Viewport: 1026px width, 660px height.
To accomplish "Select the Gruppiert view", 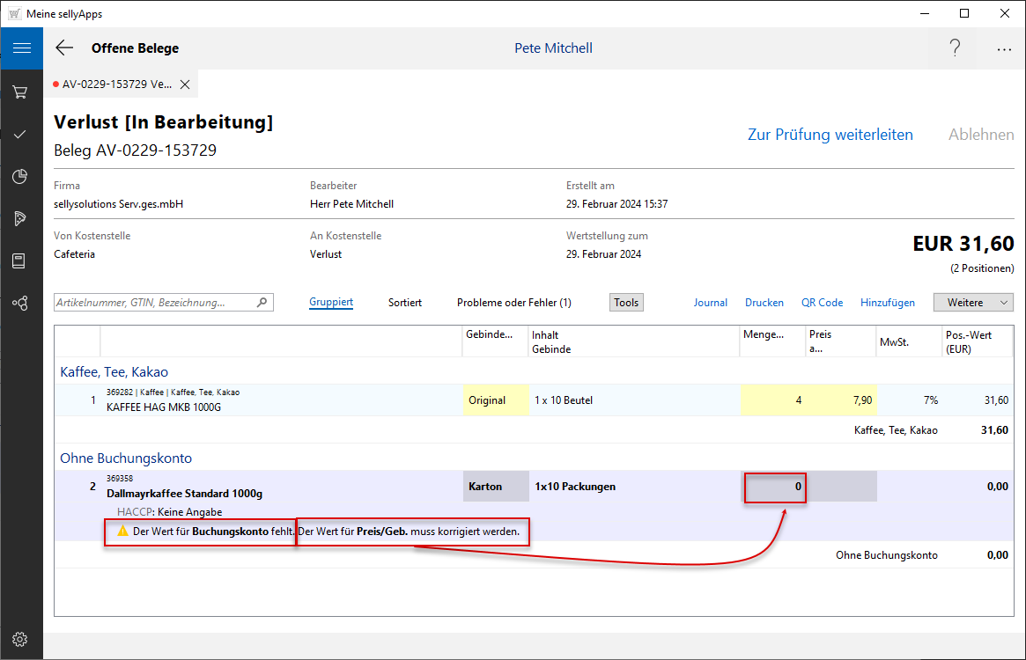I will (x=331, y=303).
